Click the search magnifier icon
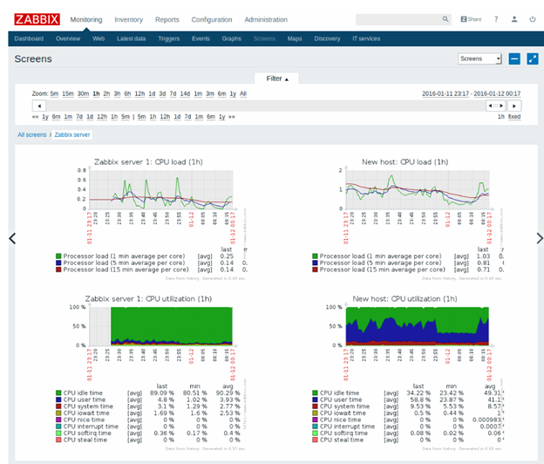This screenshot has width=544, height=464. 445,19
